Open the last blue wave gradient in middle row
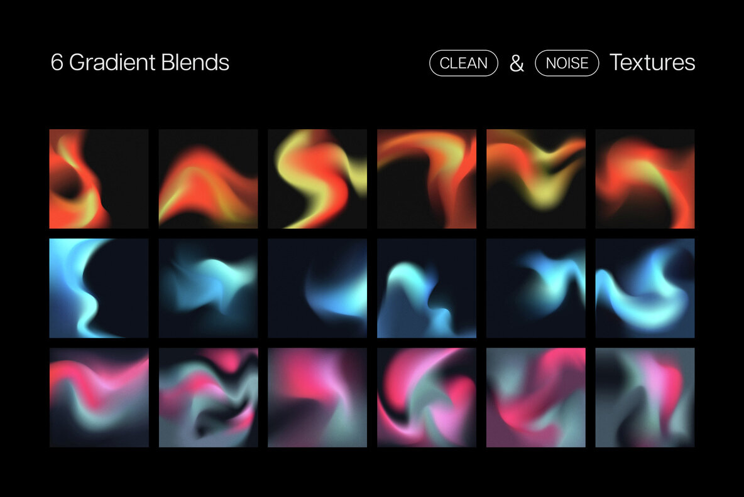The image size is (744, 497). pos(646,287)
